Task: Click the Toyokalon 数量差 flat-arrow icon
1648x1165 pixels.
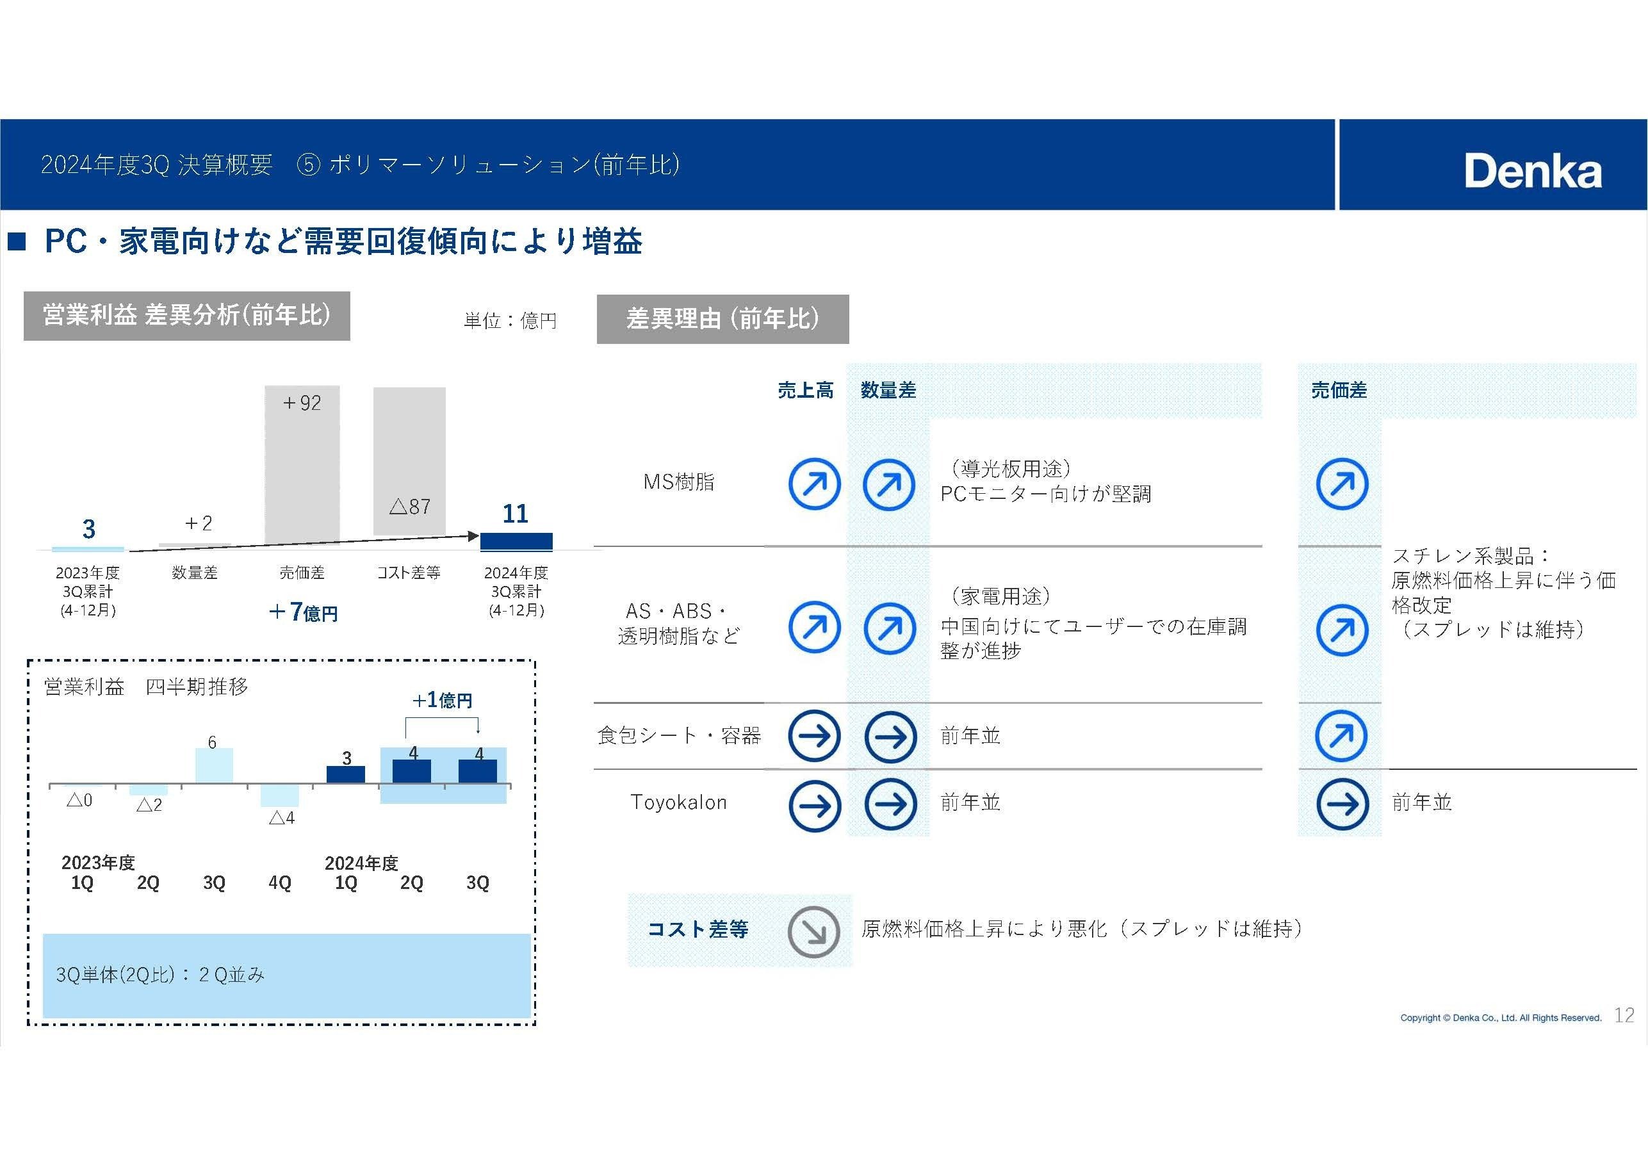Action: tap(890, 804)
